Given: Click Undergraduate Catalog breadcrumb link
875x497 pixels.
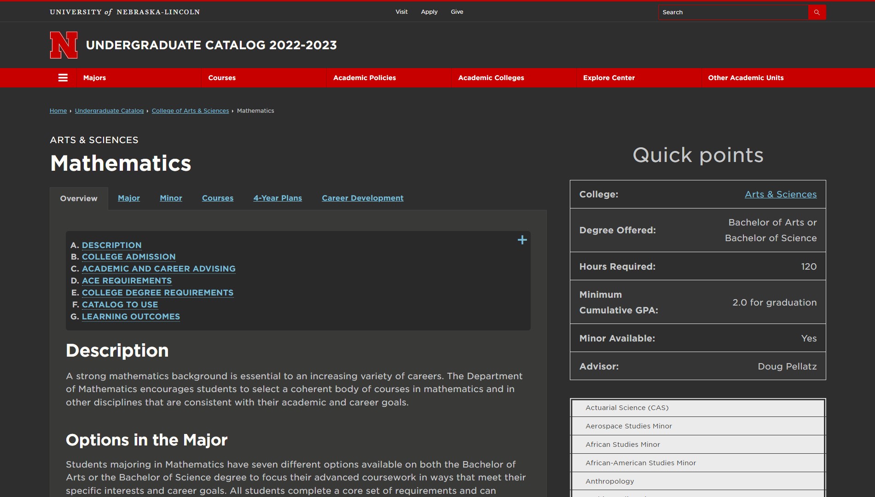Looking at the screenshot, I should (x=109, y=111).
